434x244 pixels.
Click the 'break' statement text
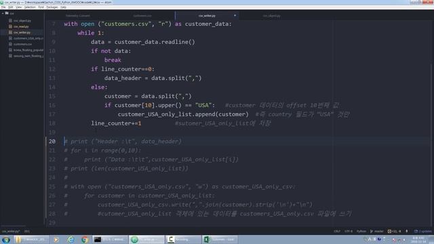click(113, 60)
